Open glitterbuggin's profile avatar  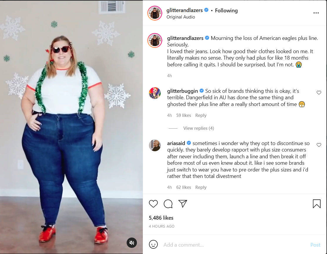click(x=155, y=93)
